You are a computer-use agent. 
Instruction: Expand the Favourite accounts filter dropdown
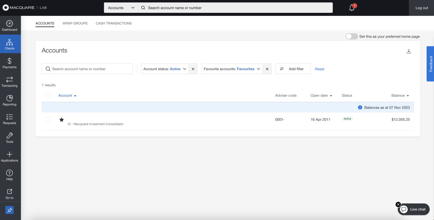coord(232,69)
